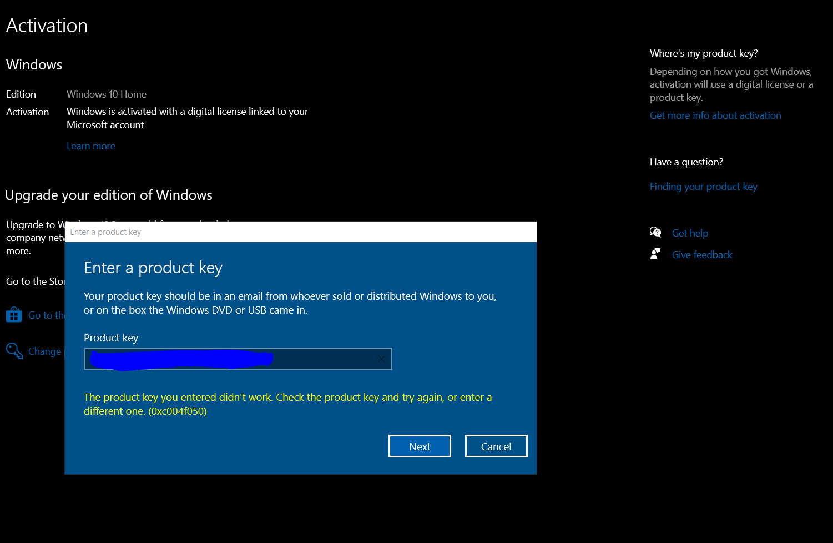Screen dimensions: 833x543
Task: Click the Change product key link text
Action: (46, 351)
